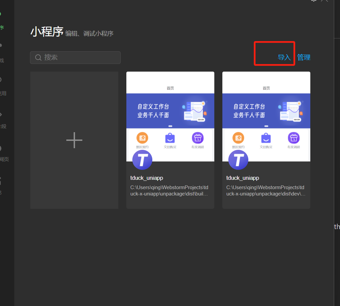Click the T avatar on the dist\buil… card

pos(142,160)
